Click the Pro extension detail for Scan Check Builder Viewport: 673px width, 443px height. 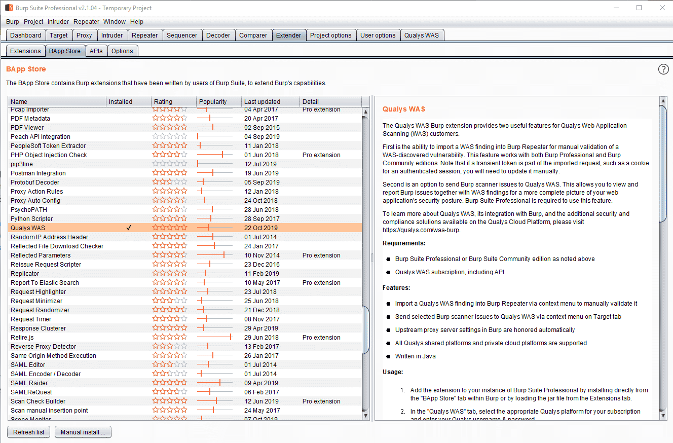[321, 401]
